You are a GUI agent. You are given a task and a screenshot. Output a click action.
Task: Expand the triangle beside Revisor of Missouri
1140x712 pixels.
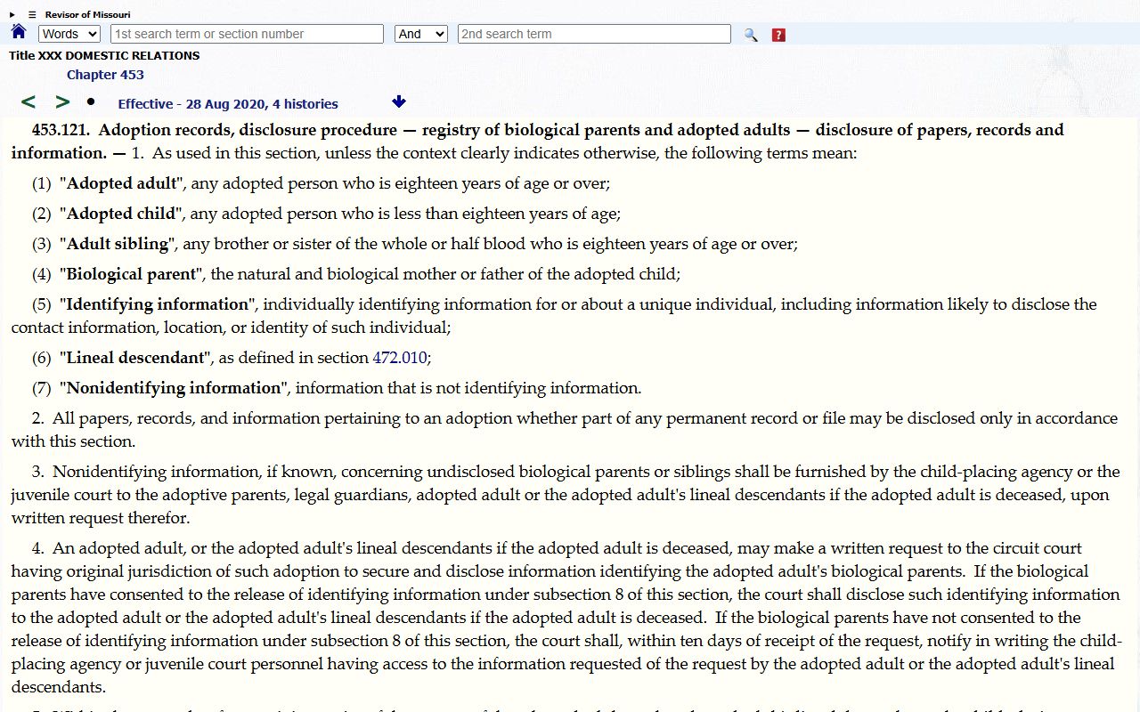coord(12,15)
